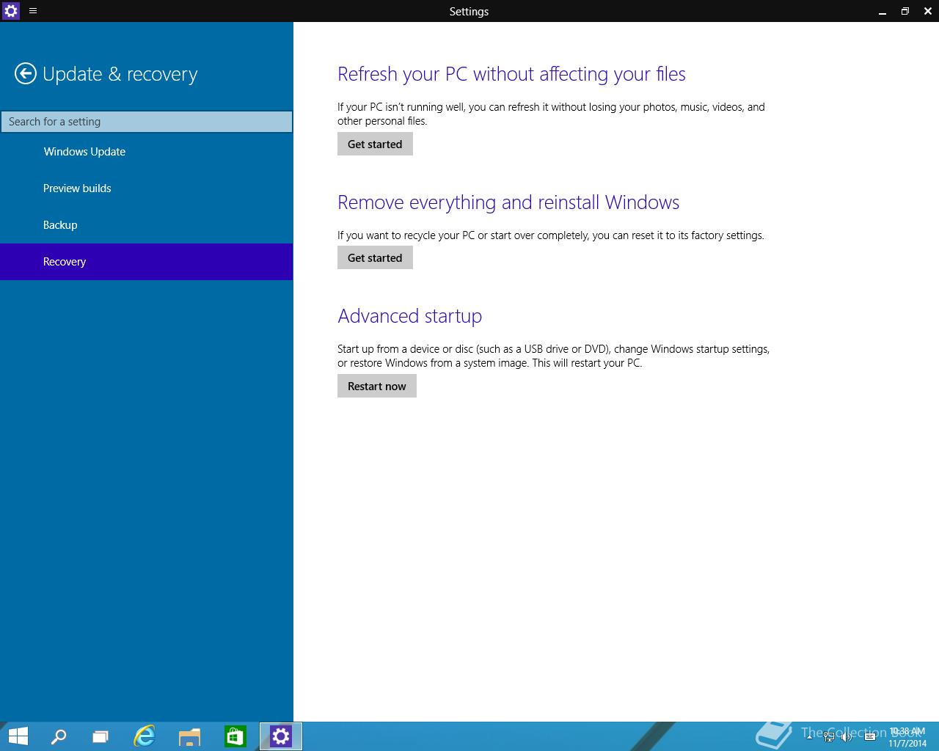Close the Settings window

coord(928,11)
